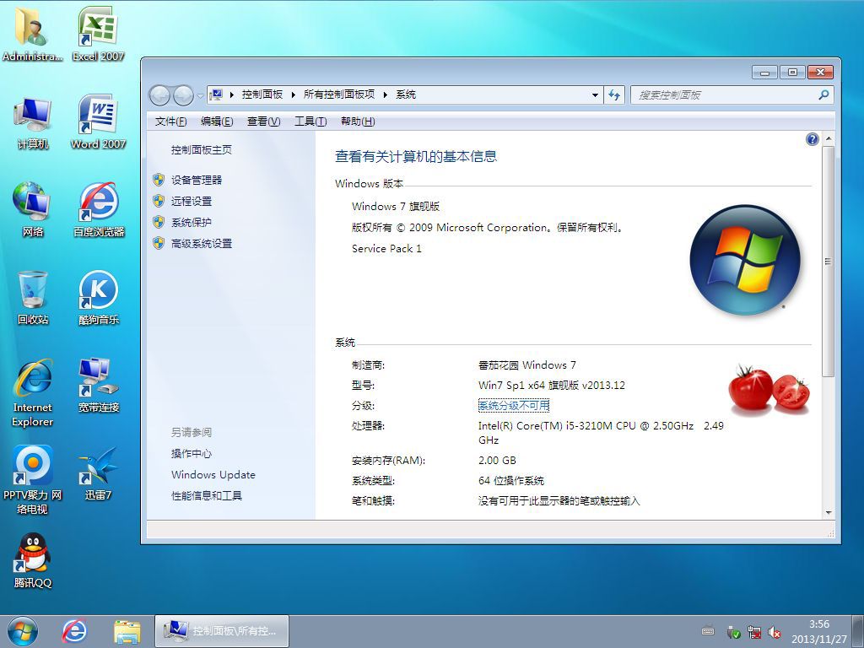Open 系统保护 link

point(192,222)
